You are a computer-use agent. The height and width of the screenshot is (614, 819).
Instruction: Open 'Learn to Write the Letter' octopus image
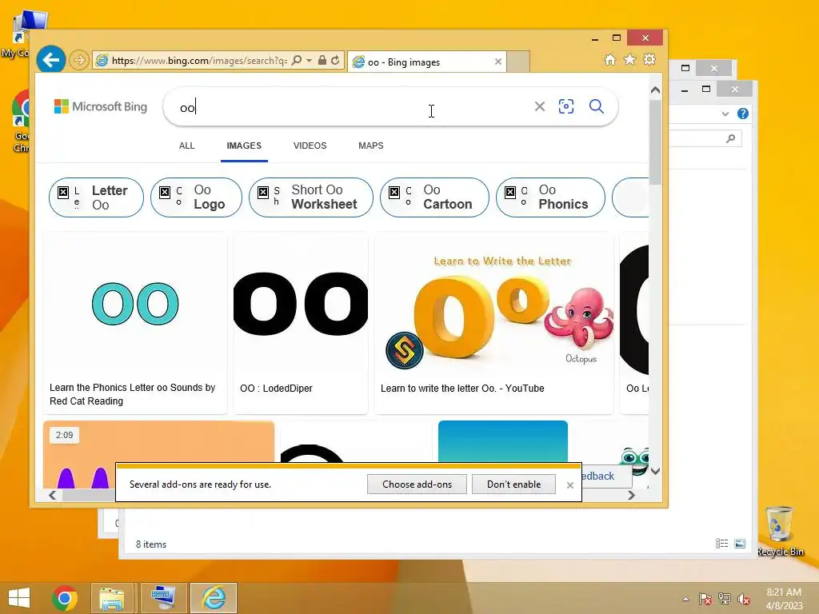point(494,304)
